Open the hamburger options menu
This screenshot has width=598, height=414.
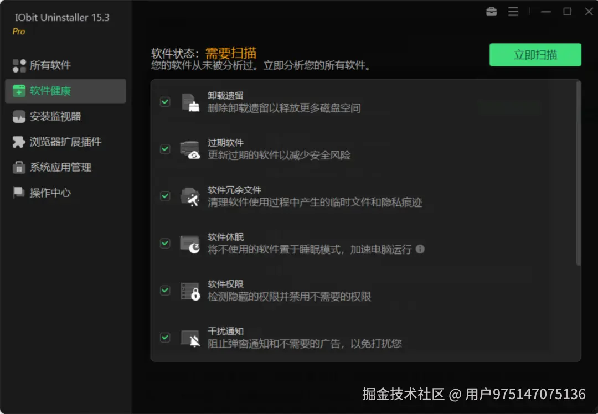513,12
